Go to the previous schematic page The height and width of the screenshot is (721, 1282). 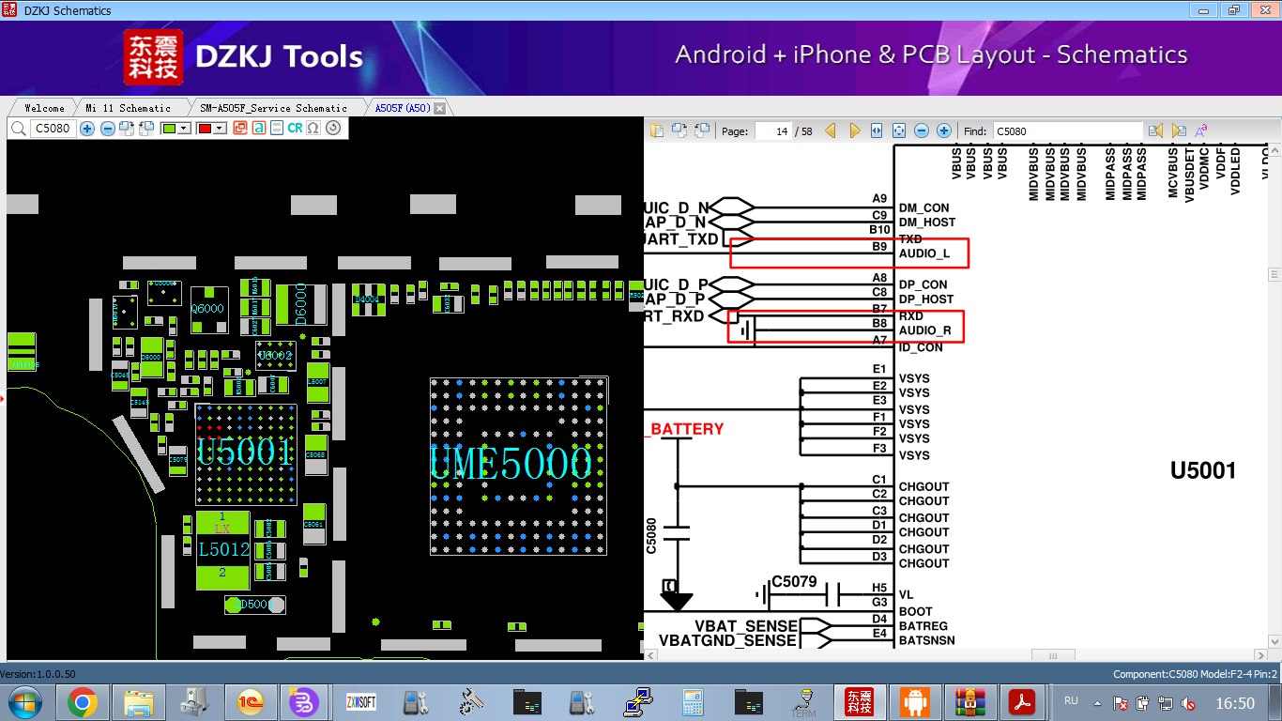click(832, 131)
